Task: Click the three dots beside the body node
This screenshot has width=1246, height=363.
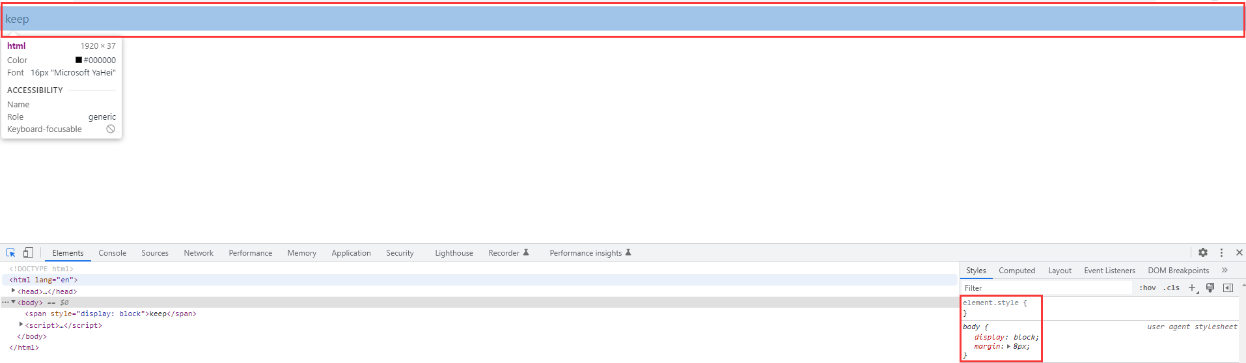Action: pyautogui.click(x=5, y=302)
